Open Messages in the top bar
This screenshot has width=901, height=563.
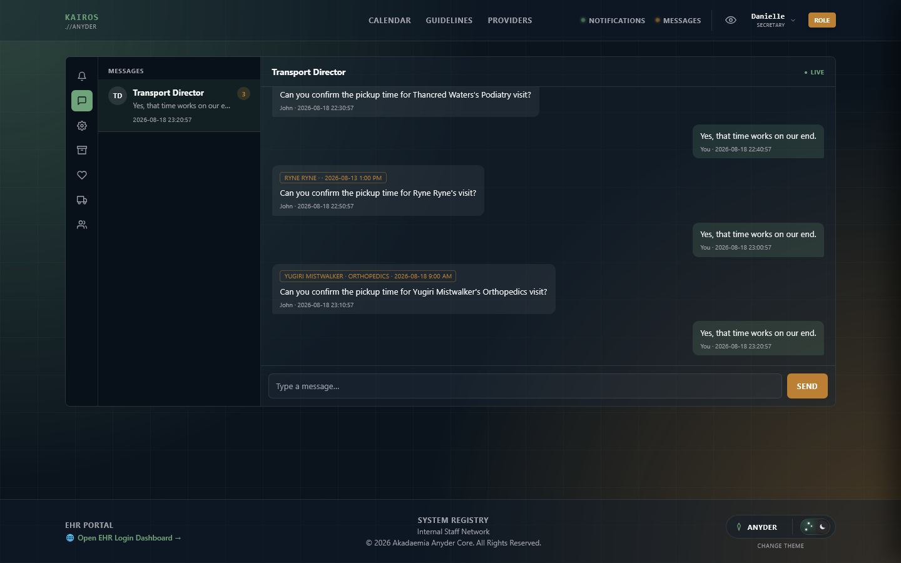[x=678, y=21]
